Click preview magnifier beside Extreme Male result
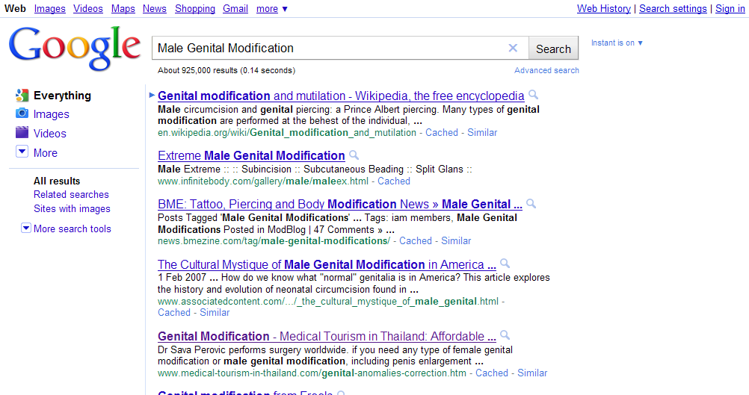749x395 pixels. tap(354, 155)
